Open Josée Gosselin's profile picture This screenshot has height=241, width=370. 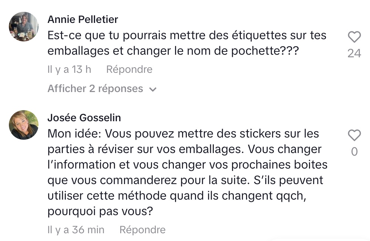pos(24,125)
